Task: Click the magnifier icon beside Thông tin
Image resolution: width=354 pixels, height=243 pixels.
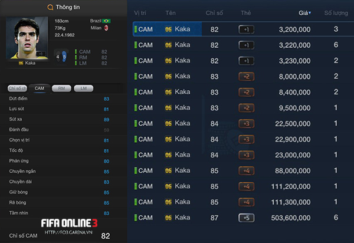Action: point(50,8)
